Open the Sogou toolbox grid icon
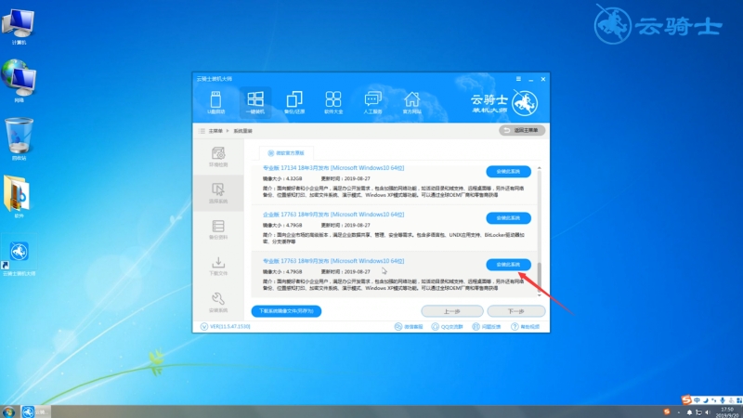Image resolution: width=743 pixels, height=418 pixels. coord(739,400)
